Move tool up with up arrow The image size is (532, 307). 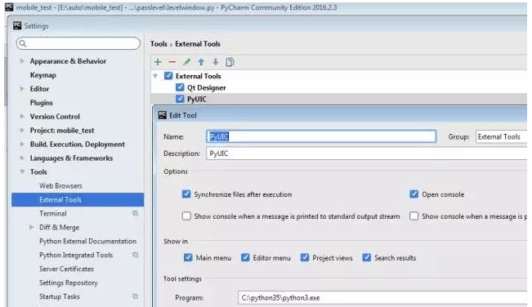point(201,62)
